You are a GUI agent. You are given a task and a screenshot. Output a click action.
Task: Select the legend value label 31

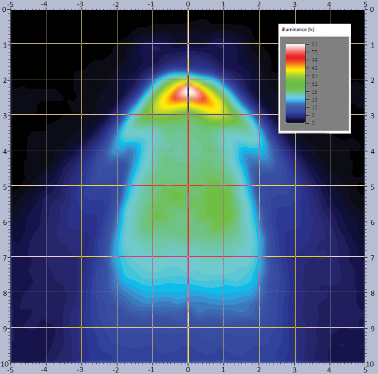(x=314, y=84)
